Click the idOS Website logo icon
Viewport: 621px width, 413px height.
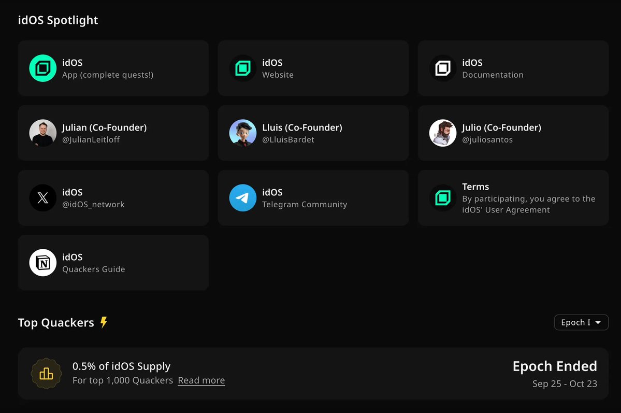(243, 68)
